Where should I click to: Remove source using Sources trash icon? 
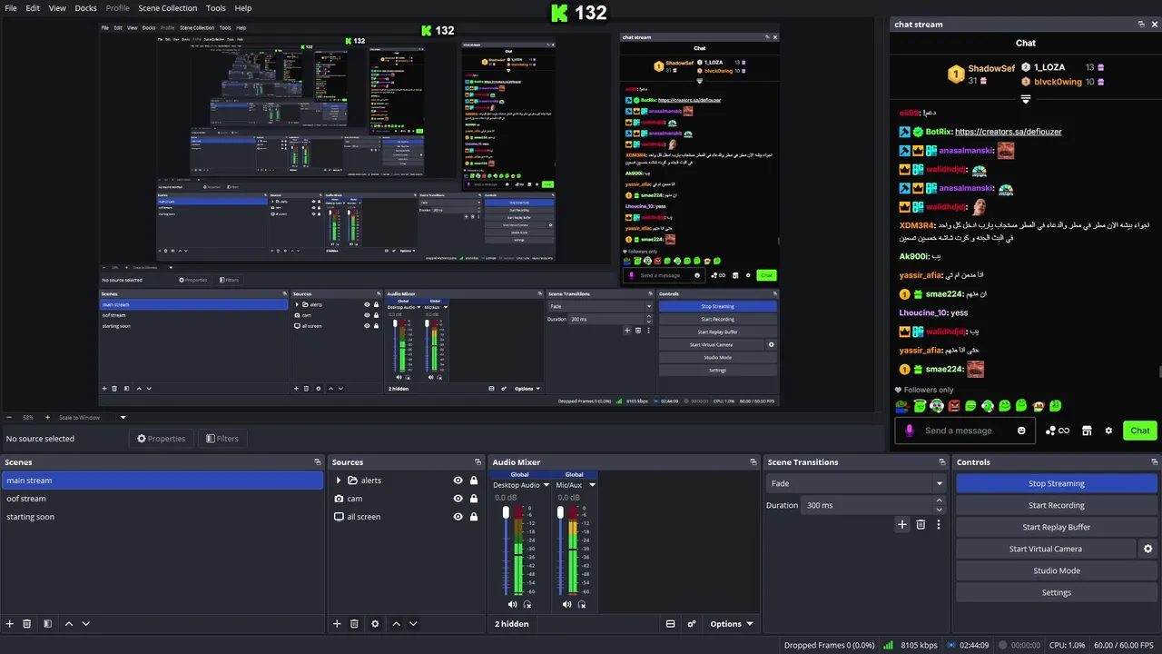pos(354,624)
